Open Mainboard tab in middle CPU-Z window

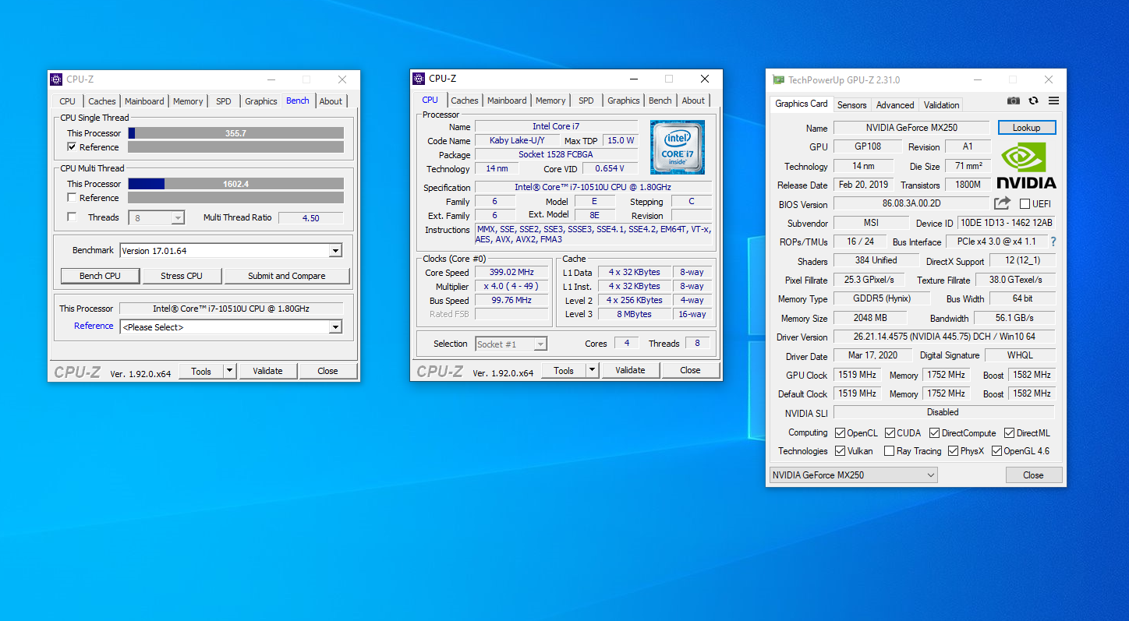tap(508, 101)
